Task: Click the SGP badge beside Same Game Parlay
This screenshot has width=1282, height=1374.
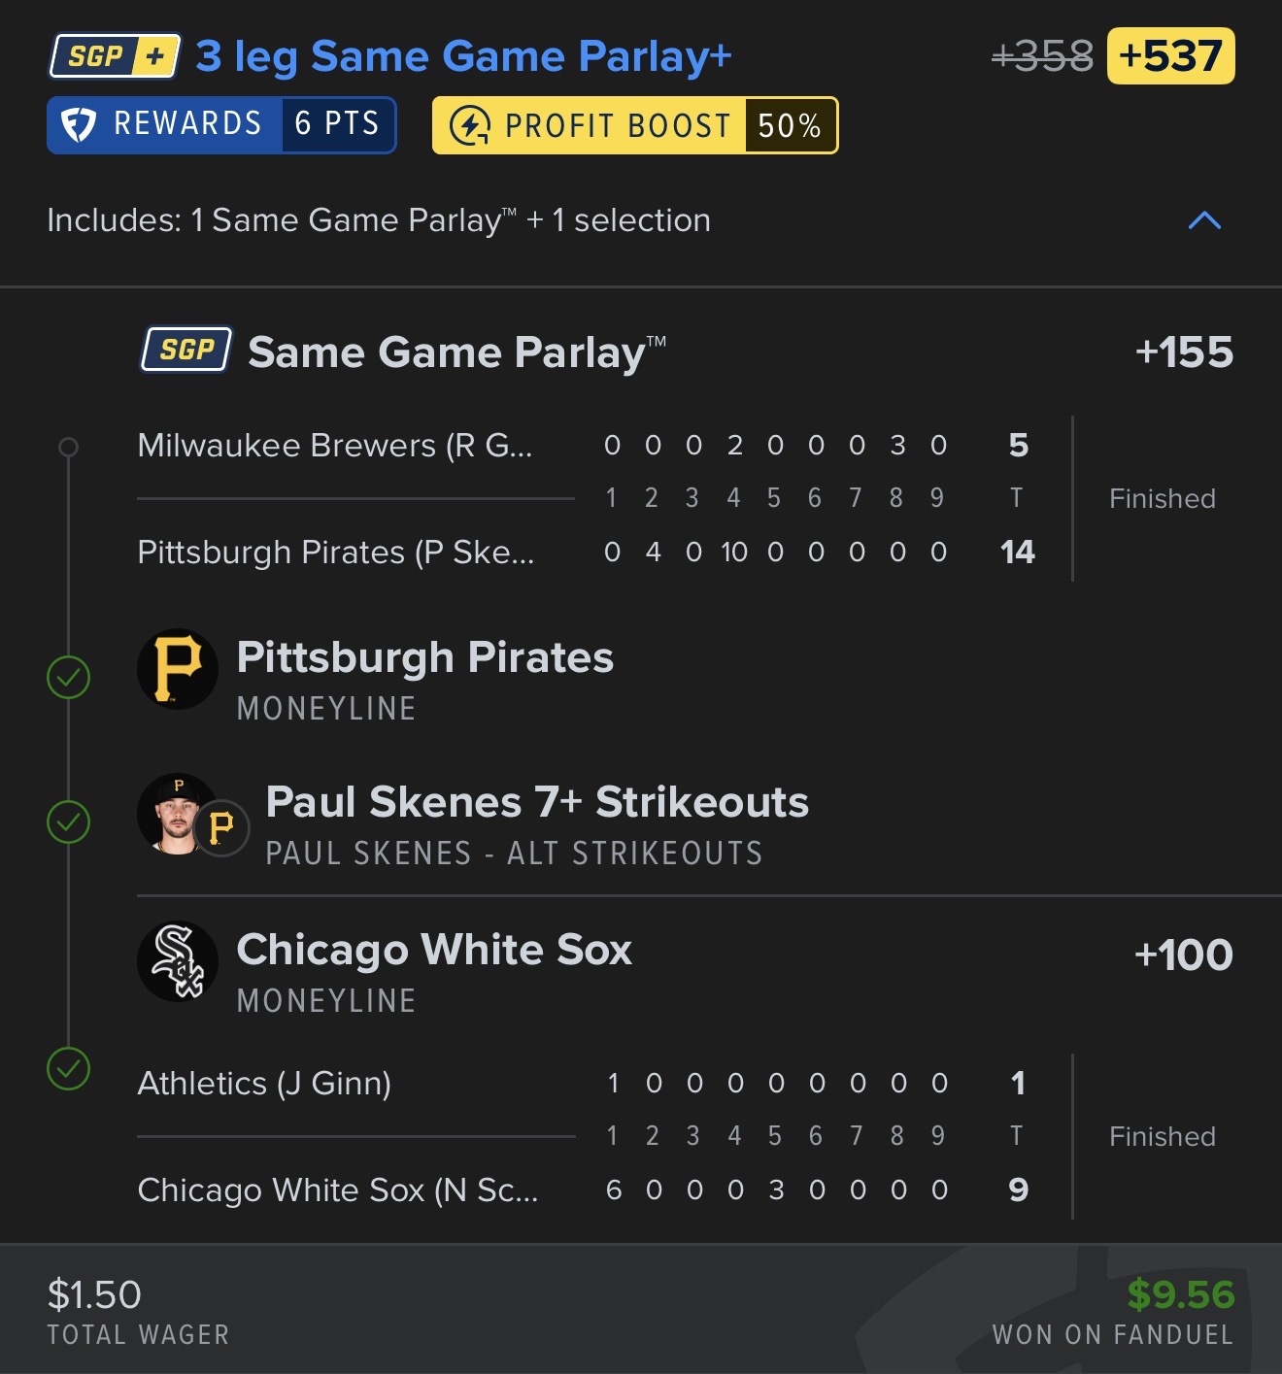Action: 186,350
